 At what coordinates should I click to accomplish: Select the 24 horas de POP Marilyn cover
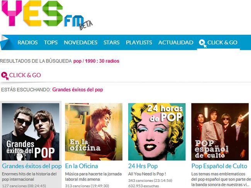pyautogui.click(x=157, y=132)
